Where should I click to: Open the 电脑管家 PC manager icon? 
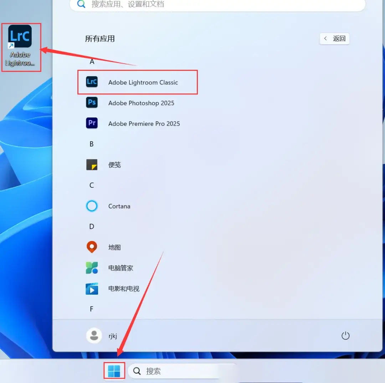pos(92,268)
